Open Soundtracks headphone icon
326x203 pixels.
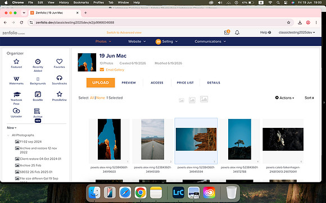pyautogui.click(x=59, y=78)
